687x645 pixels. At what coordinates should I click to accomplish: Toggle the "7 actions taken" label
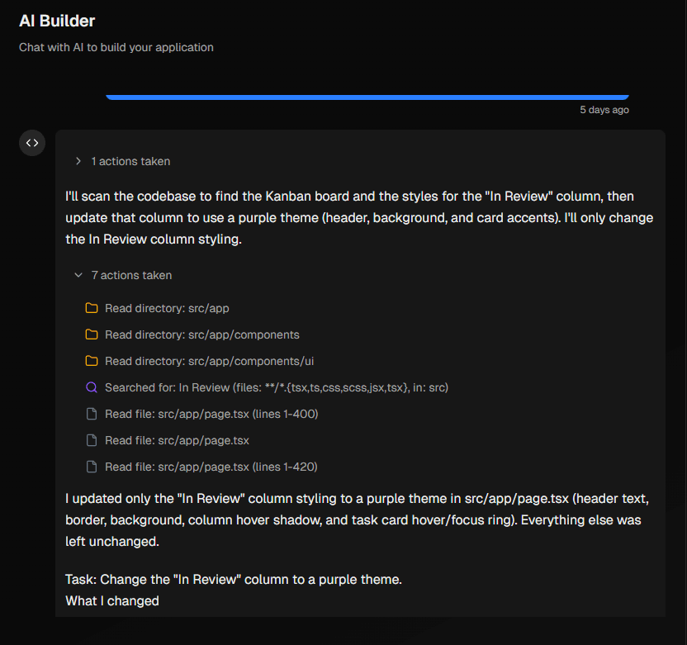tap(131, 275)
